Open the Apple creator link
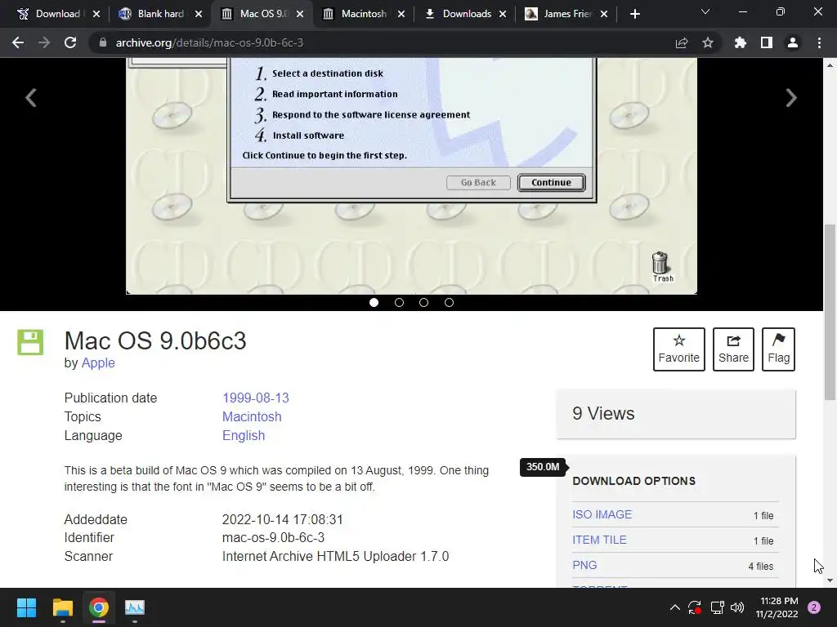 (x=98, y=362)
